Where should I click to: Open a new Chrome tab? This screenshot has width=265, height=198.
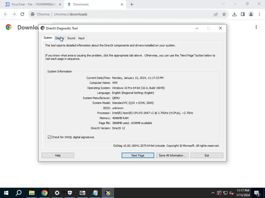(x=132, y=4)
